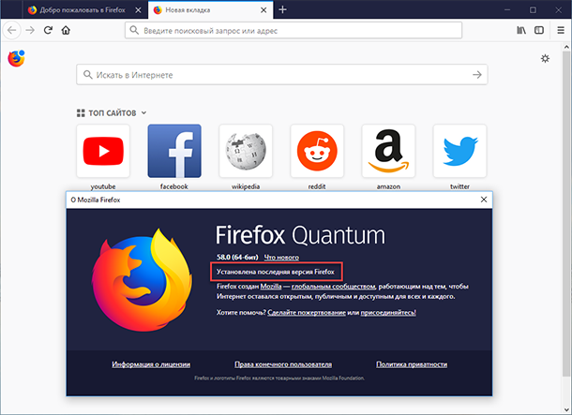Open 'Права конечного пользователя' link
Screen dimensions: 572x415
pos(283,364)
